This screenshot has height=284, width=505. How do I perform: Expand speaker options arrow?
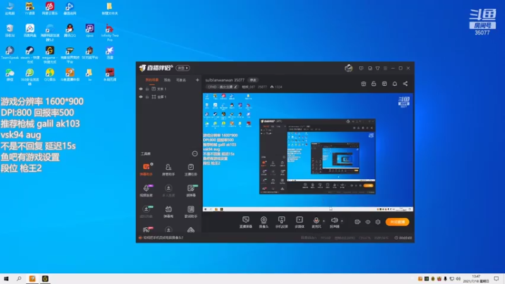[342, 222]
